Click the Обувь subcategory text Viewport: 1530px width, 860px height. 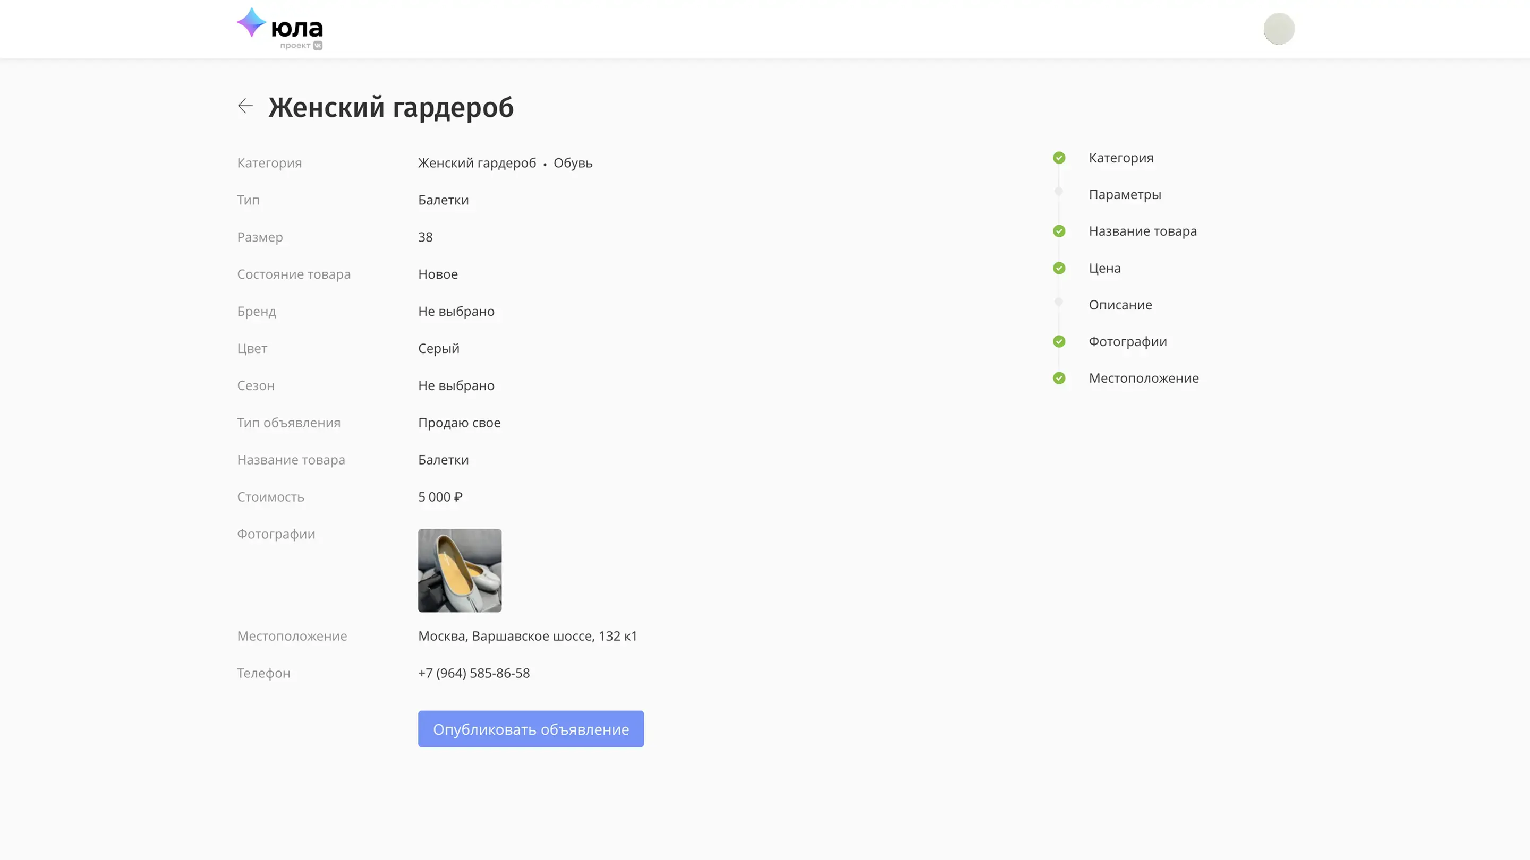(x=573, y=163)
